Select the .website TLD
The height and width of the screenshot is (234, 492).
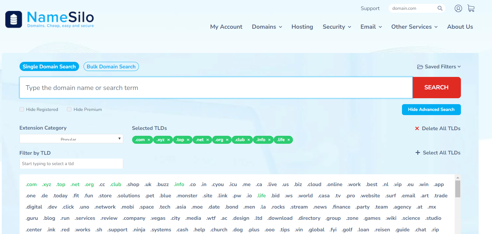pyautogui.click(x=370, y=196)
